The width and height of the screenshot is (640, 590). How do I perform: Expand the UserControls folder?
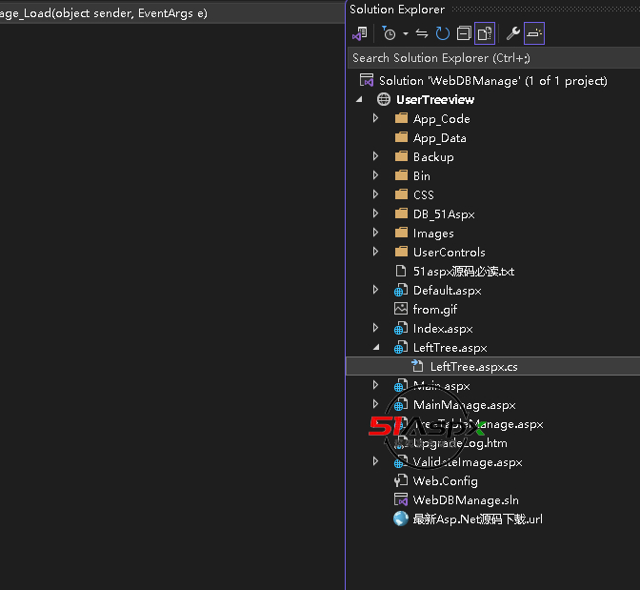pyautogui.click(x=375, y=252)
